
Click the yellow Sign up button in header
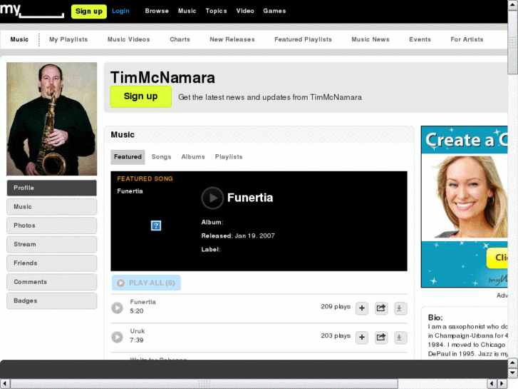(89, 11)
